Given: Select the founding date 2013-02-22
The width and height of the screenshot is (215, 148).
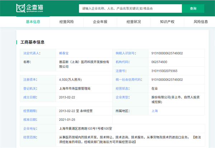Looking at the screenshot, I should [x=67, y=97].
